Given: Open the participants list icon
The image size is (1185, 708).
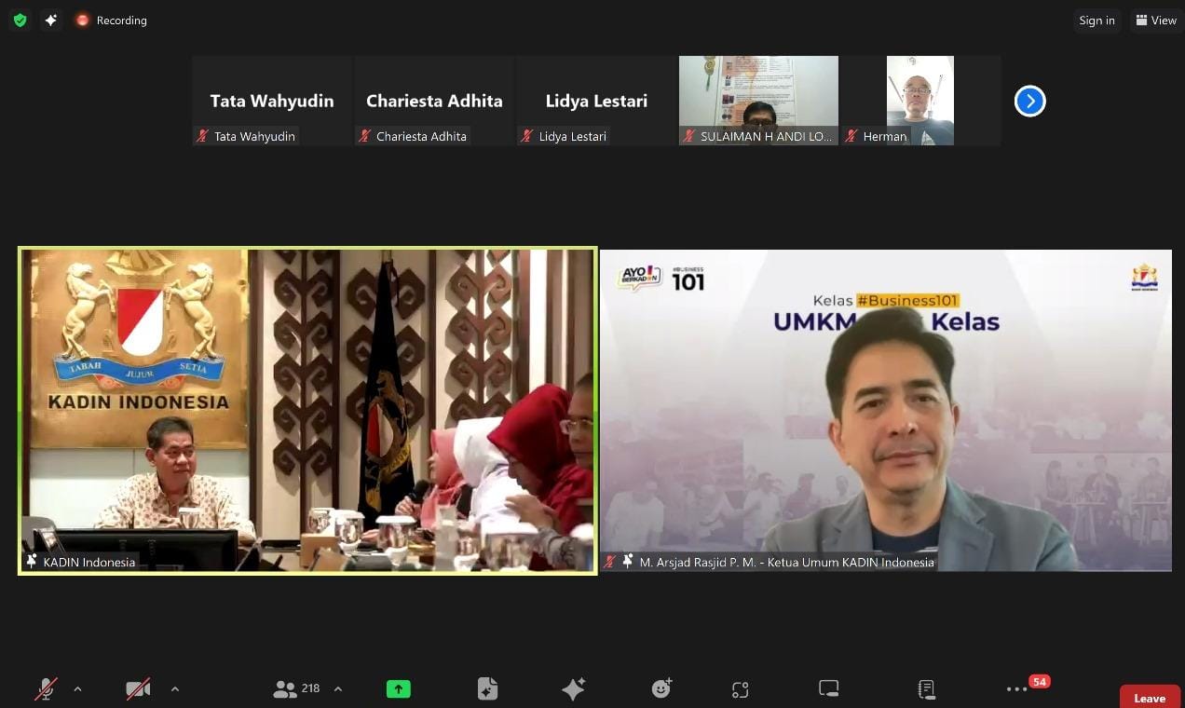Looking at the screenshot, I should [285, 688].
